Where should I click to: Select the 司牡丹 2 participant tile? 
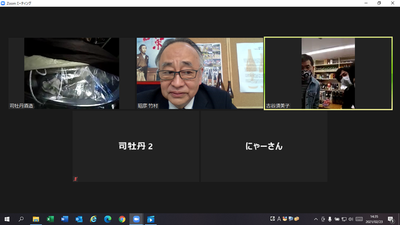pos(136,146)
